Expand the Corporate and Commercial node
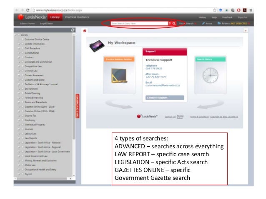 pyautogui.click(x=19, y=62)
